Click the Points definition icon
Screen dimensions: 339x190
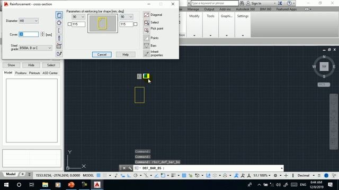[146, 38]
